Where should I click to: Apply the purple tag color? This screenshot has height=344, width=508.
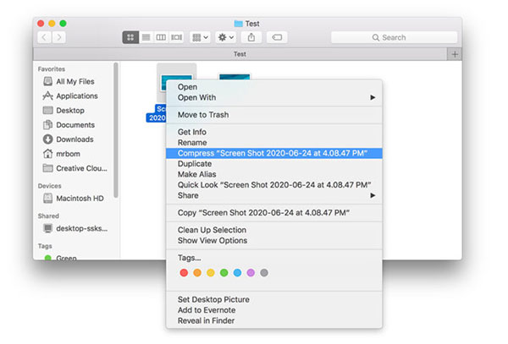[x=251, y=273]
